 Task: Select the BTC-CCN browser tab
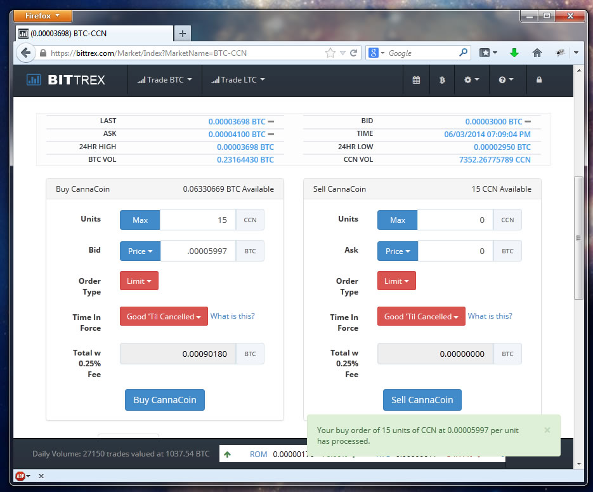click(x=94, y=33)
